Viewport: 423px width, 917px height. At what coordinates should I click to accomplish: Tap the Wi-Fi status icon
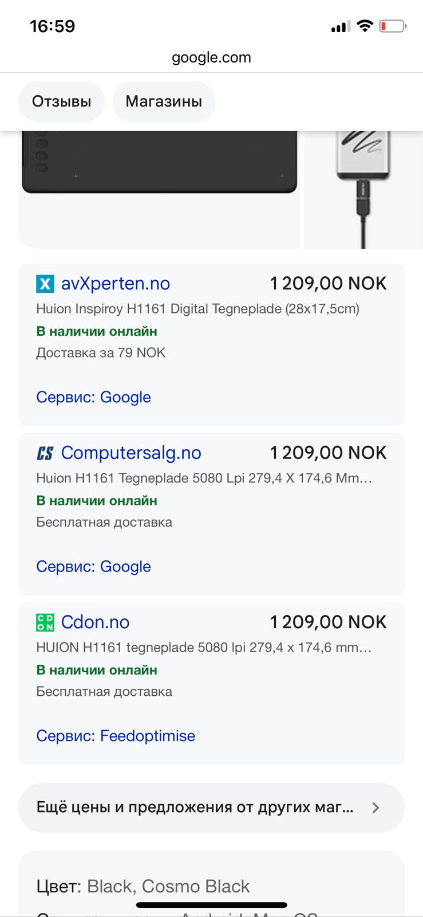click(364, 26)
